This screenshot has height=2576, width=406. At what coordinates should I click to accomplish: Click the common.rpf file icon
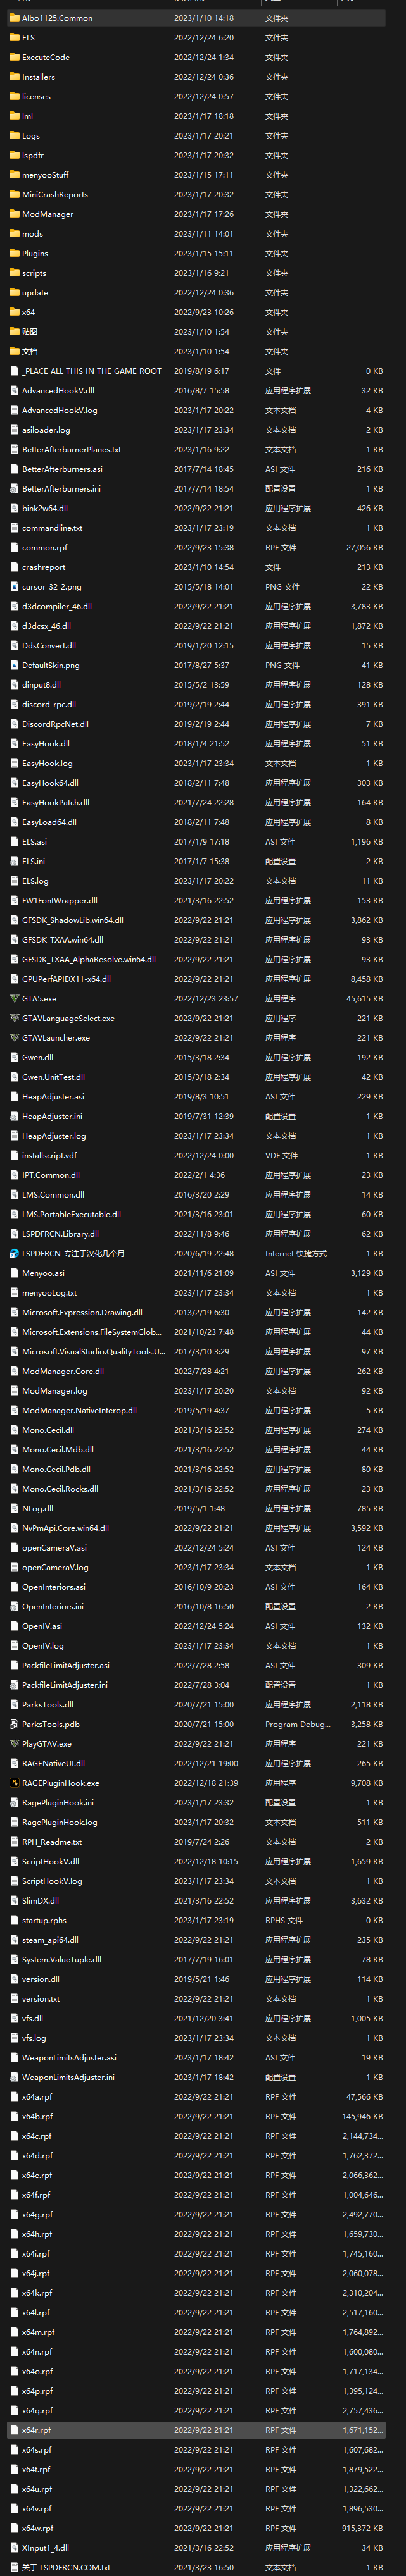14,547
